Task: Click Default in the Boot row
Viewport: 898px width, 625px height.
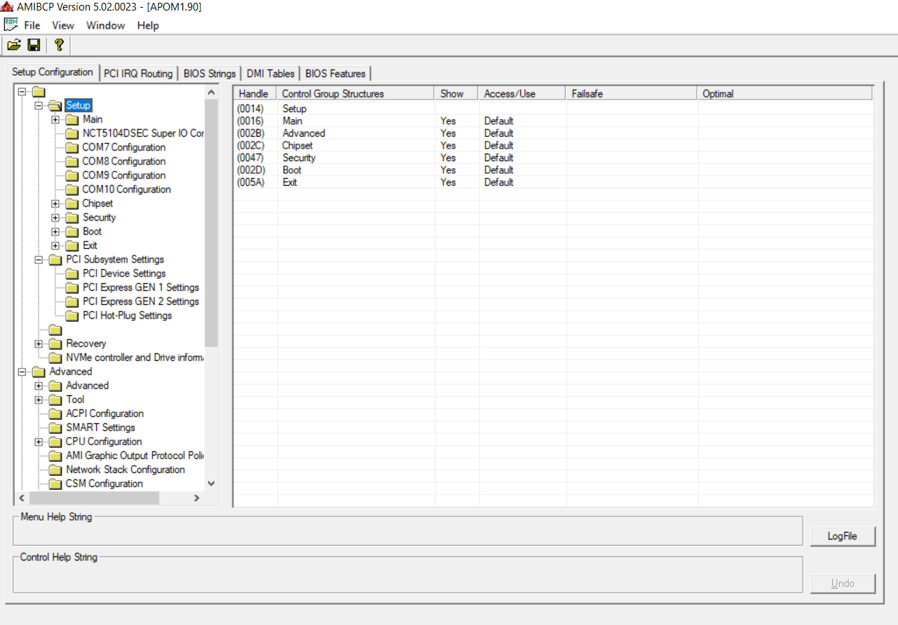Action: (x=498, y=170)
